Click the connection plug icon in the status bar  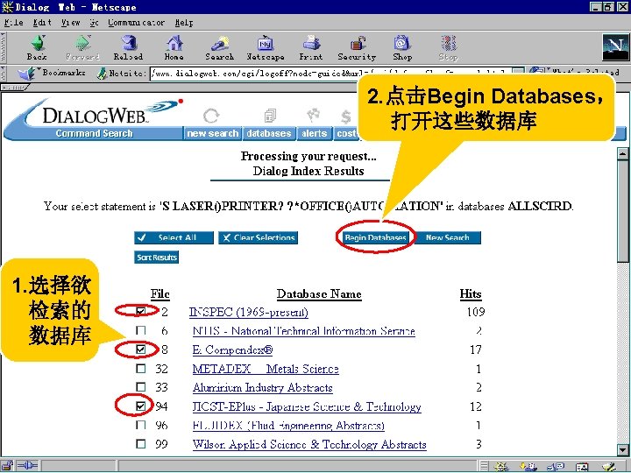(x=27, y=466)
